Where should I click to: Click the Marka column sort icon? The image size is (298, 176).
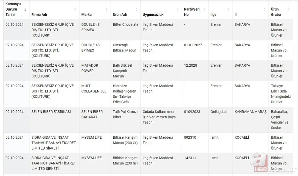[x=107, y=10]
